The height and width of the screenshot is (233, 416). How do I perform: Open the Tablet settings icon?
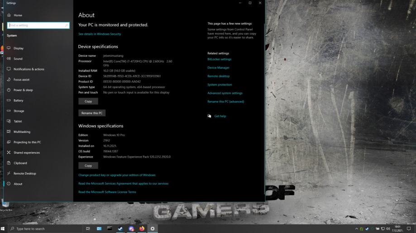coord(9,121)
